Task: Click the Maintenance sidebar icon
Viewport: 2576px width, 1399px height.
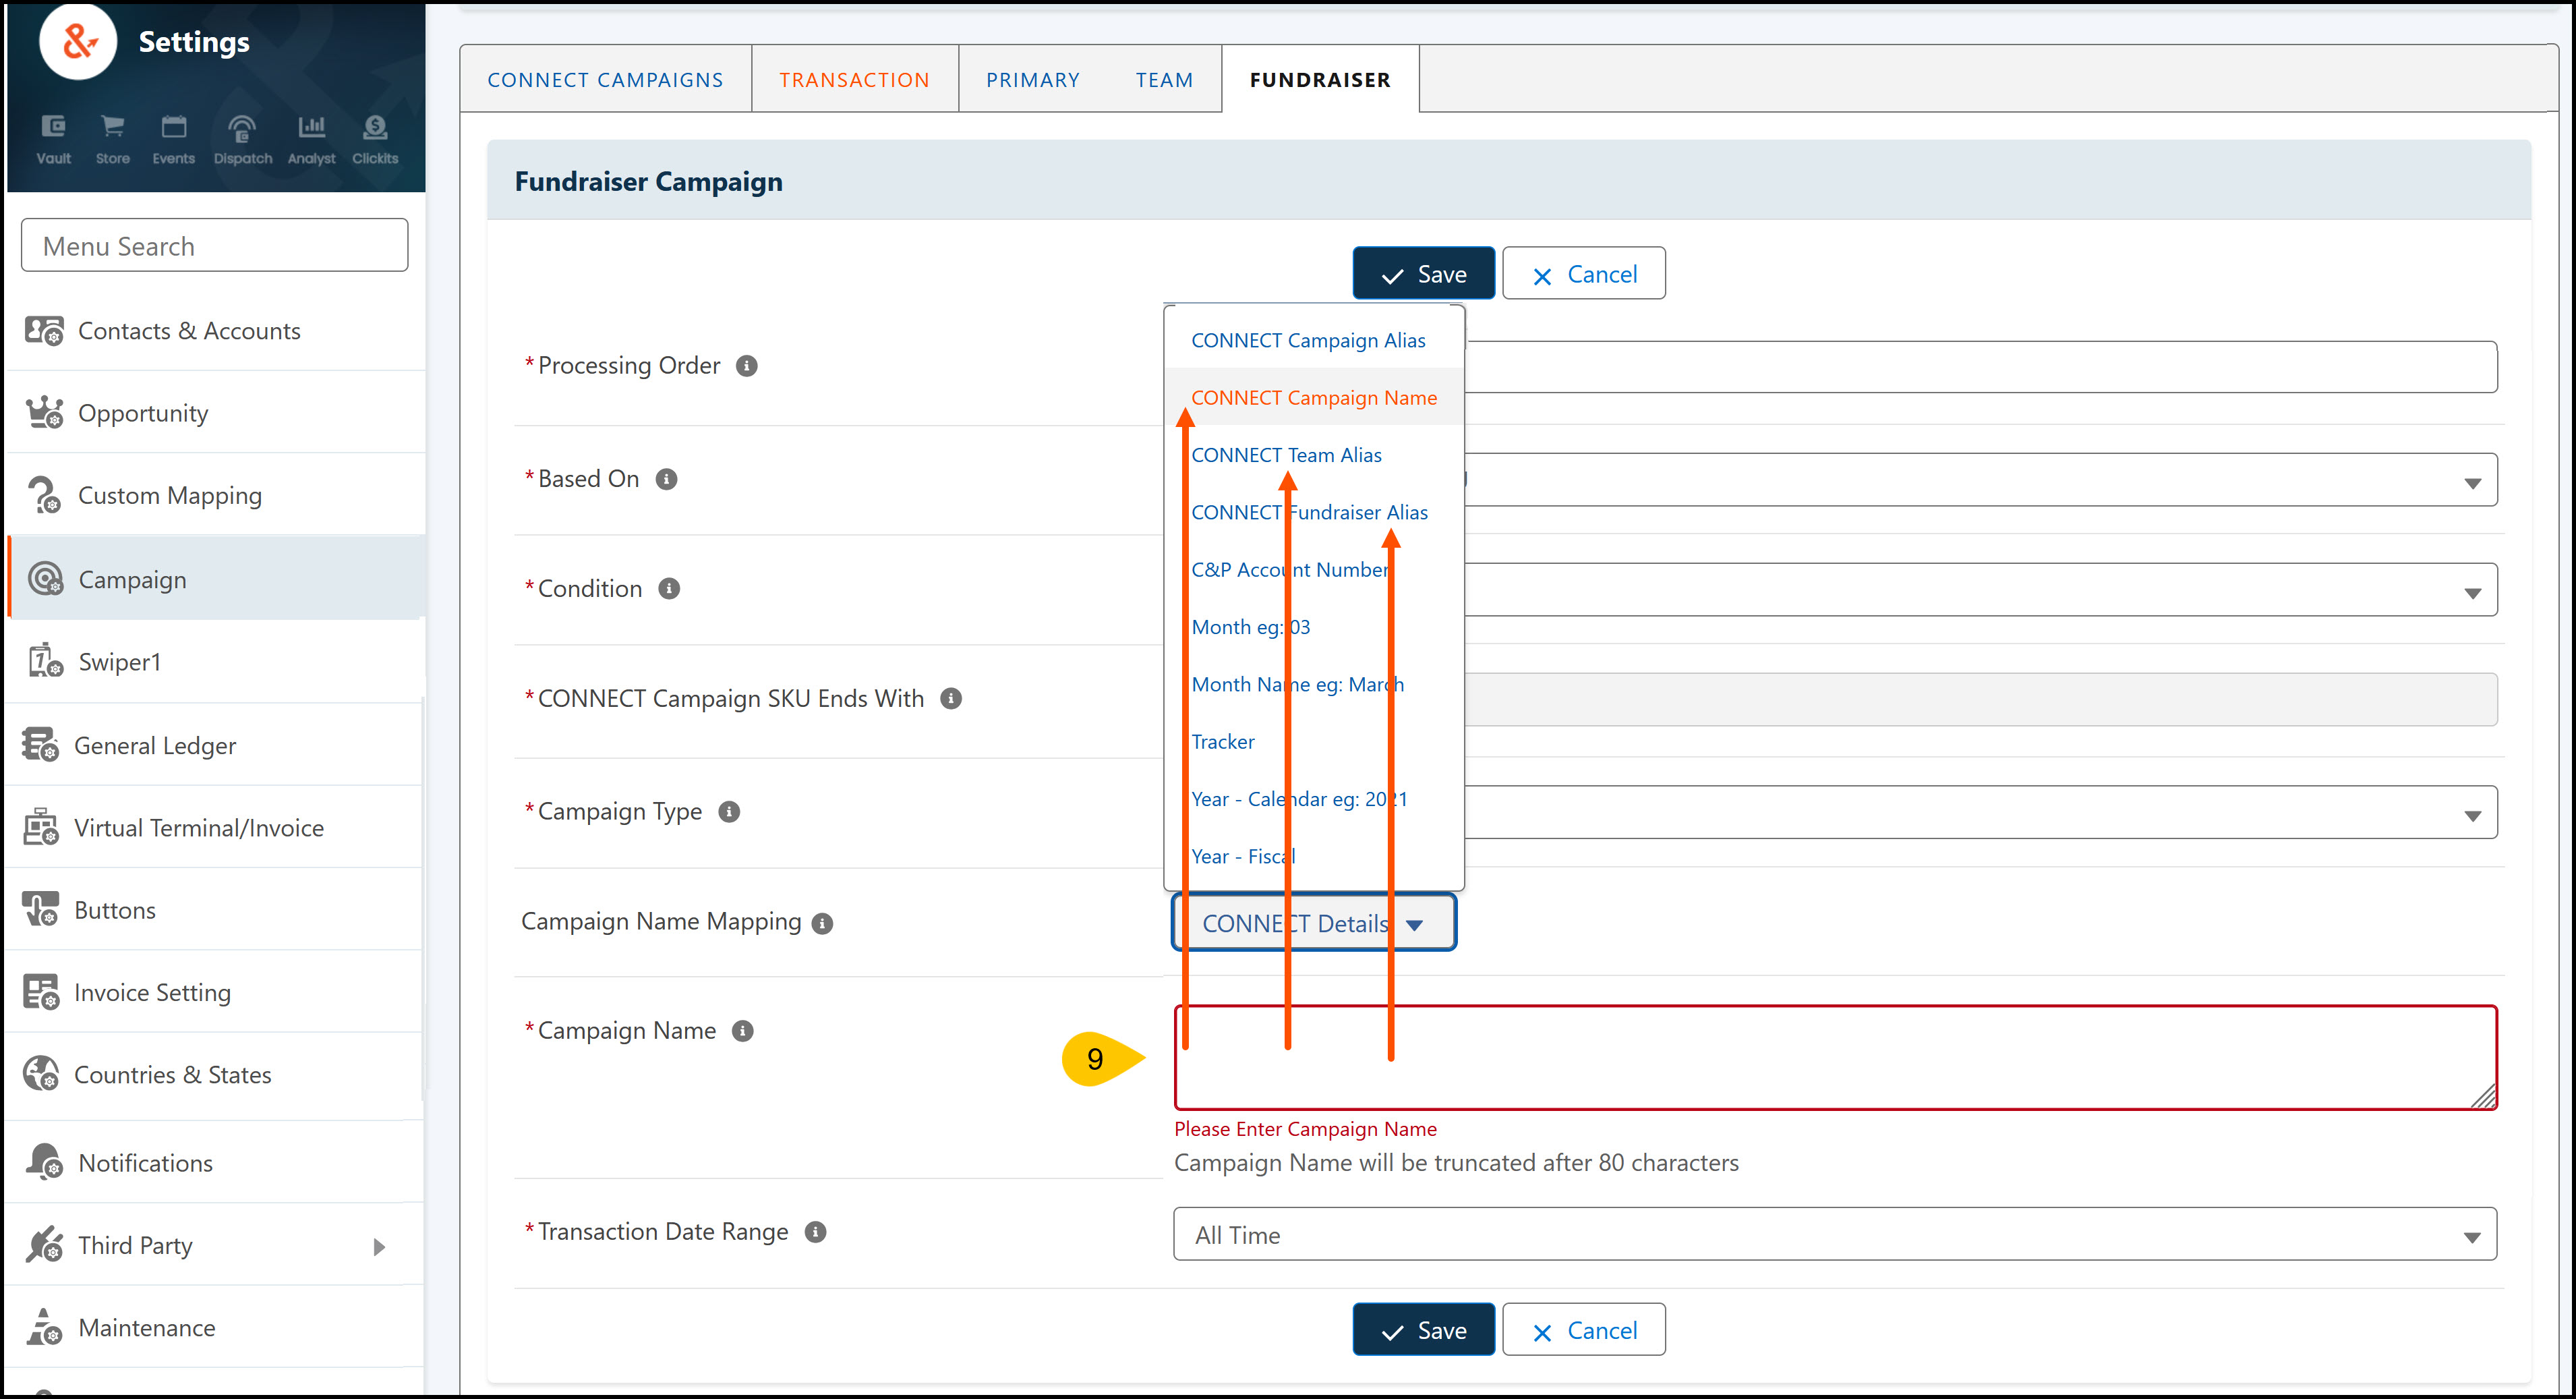Action: coord(44,1327)
